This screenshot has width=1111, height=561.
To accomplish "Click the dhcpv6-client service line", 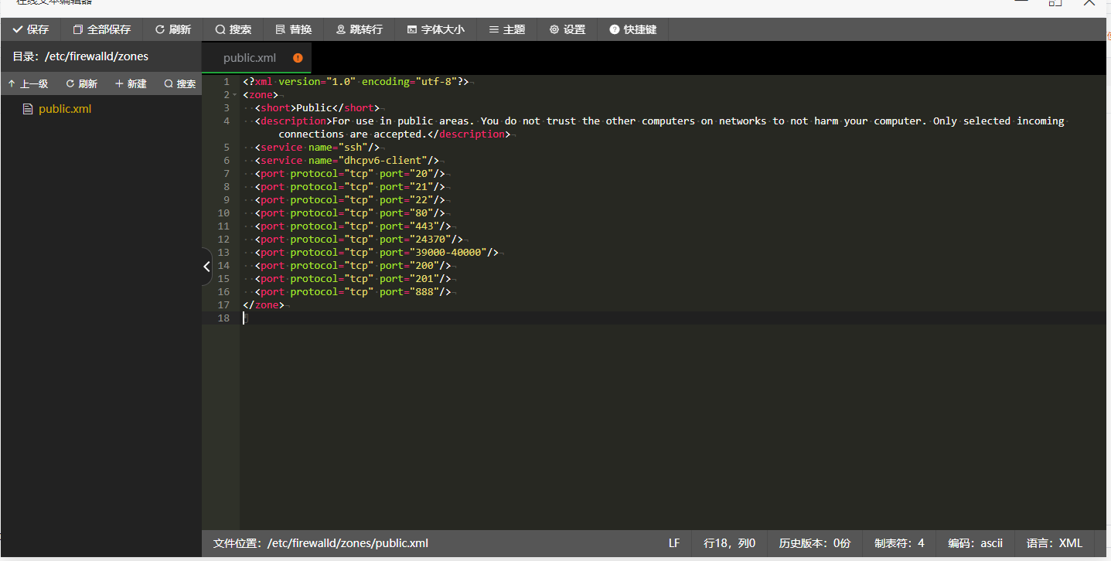I will tap(346, 160).
